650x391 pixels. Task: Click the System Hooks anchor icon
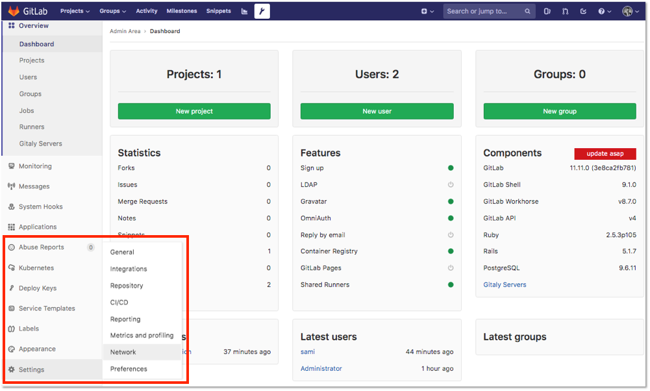tap(12, 207)
